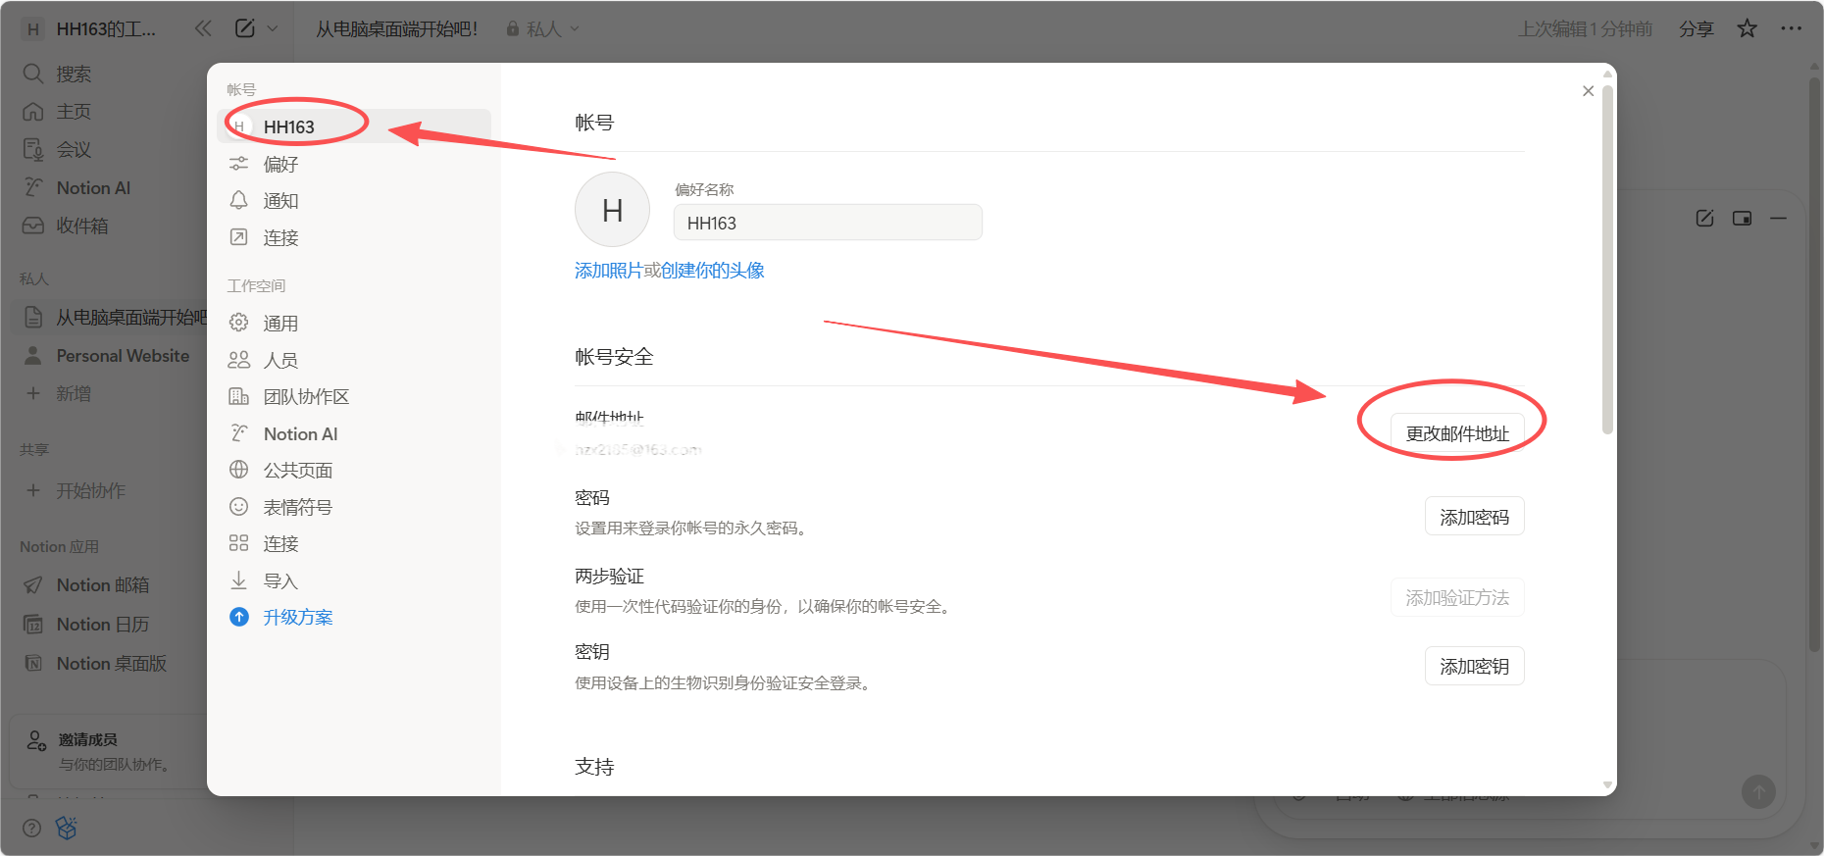Open 人员 members settings
This screenshot has height=856, width=1824.
click(x=280, y=360)
